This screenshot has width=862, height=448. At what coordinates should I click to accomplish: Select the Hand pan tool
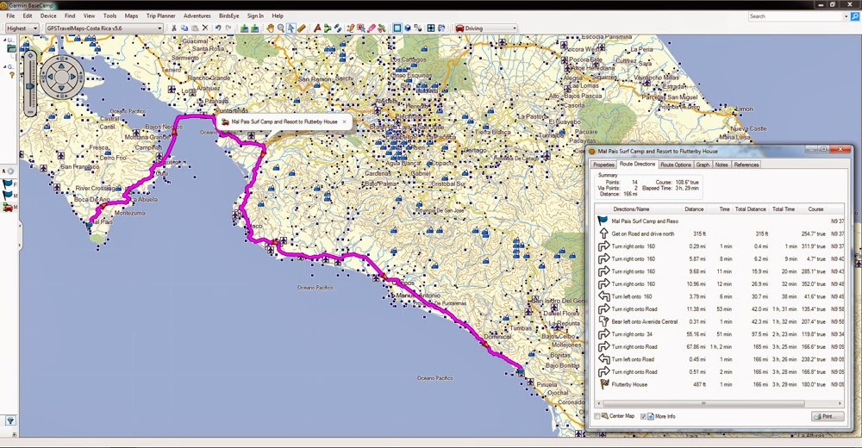pos(270,28)
